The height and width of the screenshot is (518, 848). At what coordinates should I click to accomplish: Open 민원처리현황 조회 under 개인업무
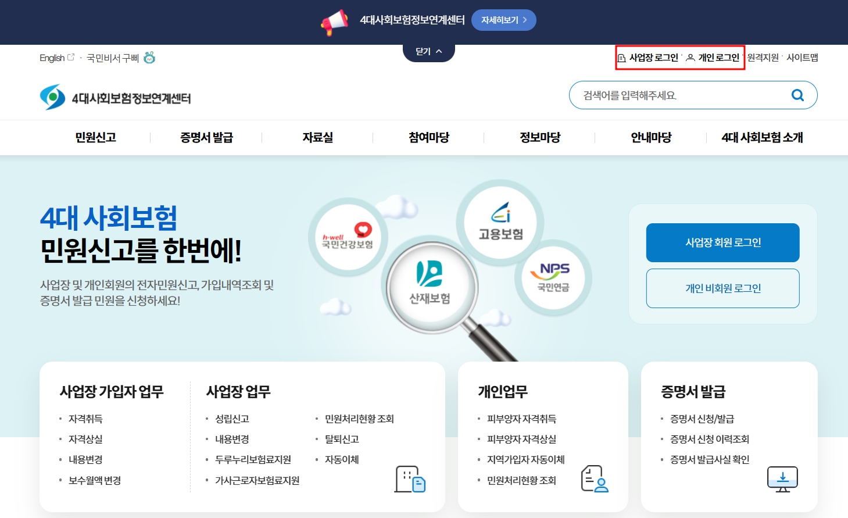point(521,480)
